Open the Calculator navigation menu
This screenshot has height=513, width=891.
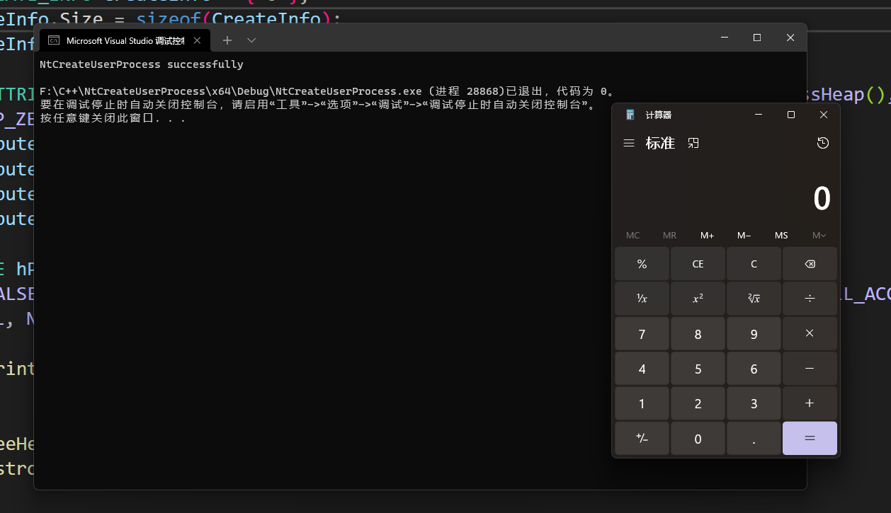coord(628,143)
